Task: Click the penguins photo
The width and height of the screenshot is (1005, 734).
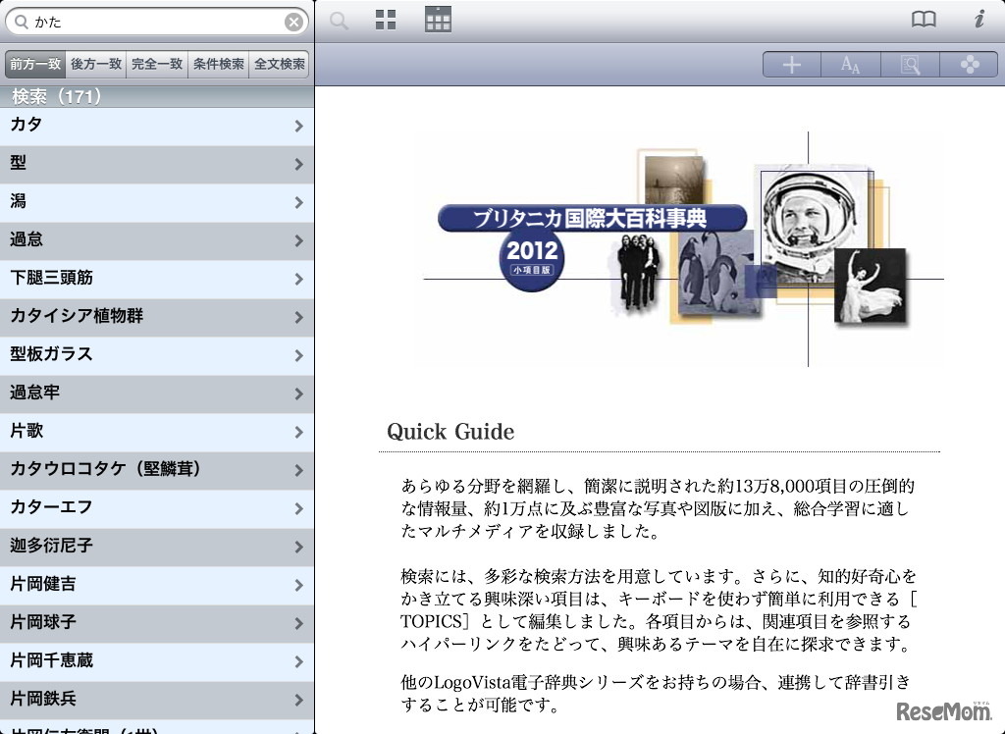Action: [717, 272]
